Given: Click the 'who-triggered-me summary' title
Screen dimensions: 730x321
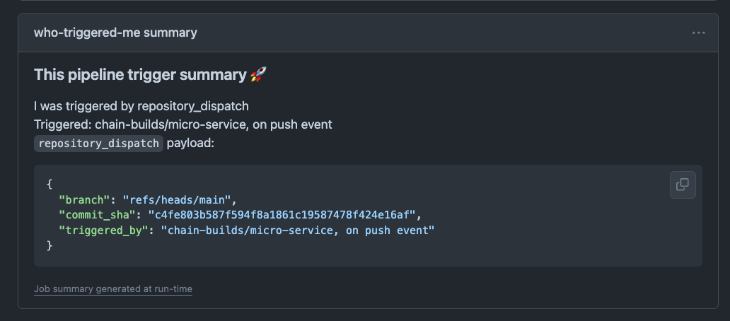Looking at the screenshot, I should 115,33.
